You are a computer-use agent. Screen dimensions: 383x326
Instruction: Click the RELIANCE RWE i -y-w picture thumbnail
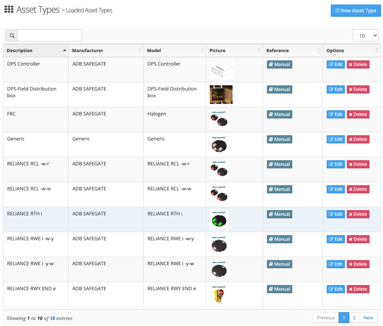(219, 269)
